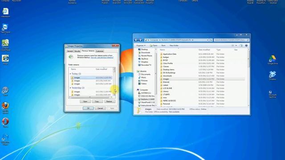Click Open in the Explorer toolbar
Image resolution: width=285 pixels, height=160 pixels.
click(x=154, y=45)
